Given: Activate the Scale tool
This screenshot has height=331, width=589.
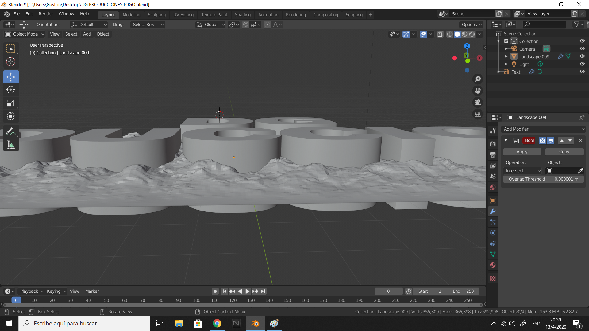Looking at the screenshot, I should (x=11, y=103).
